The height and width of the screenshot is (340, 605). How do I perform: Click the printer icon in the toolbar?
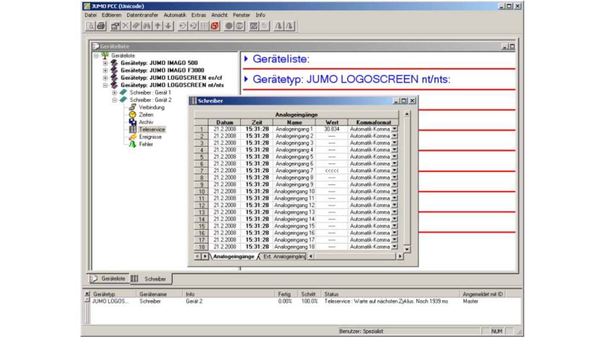[101, 26]
